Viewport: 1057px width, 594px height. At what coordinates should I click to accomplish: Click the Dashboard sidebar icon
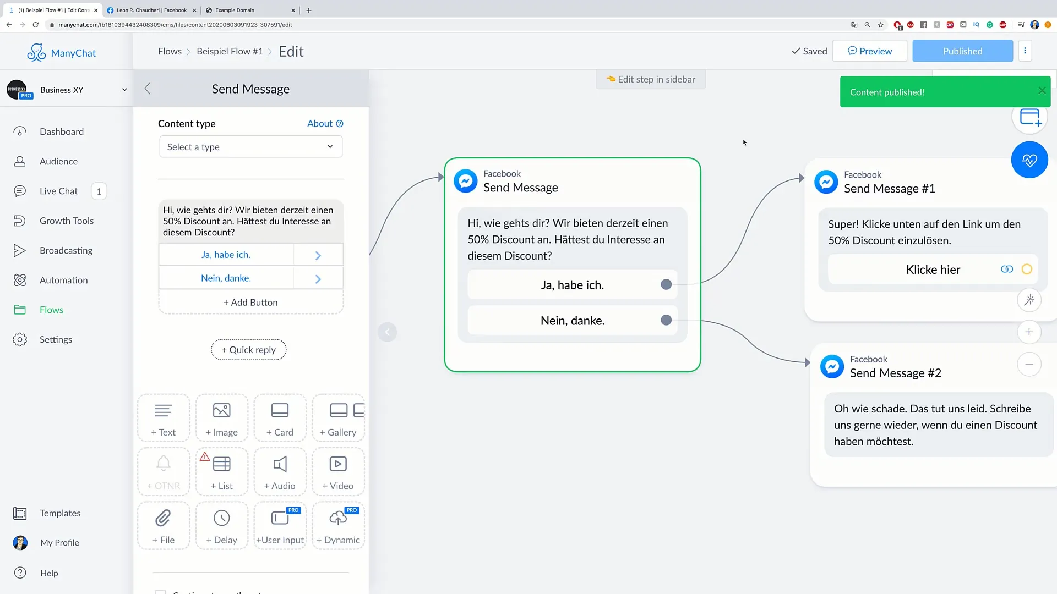[x=20, y=131]
